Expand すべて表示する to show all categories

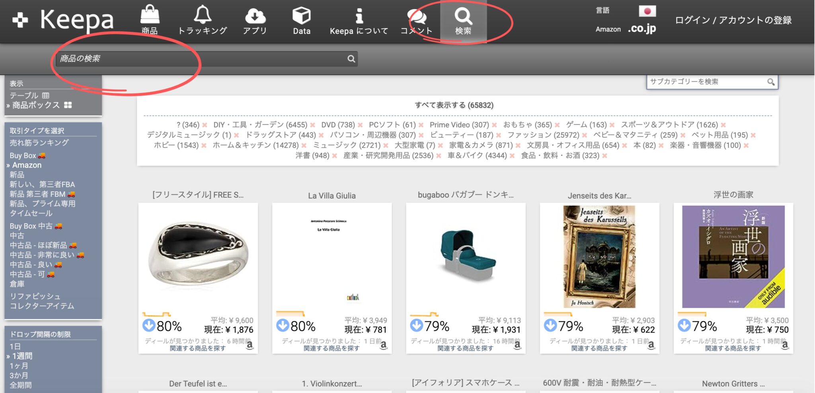point(454,105)
